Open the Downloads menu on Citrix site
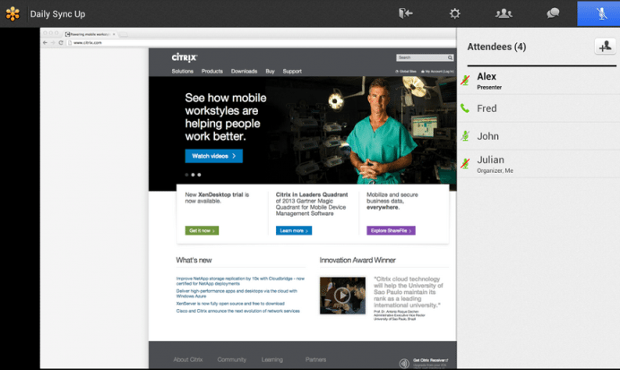The height and width of the screenshot is (370, 620). click(x=244, y=71)
